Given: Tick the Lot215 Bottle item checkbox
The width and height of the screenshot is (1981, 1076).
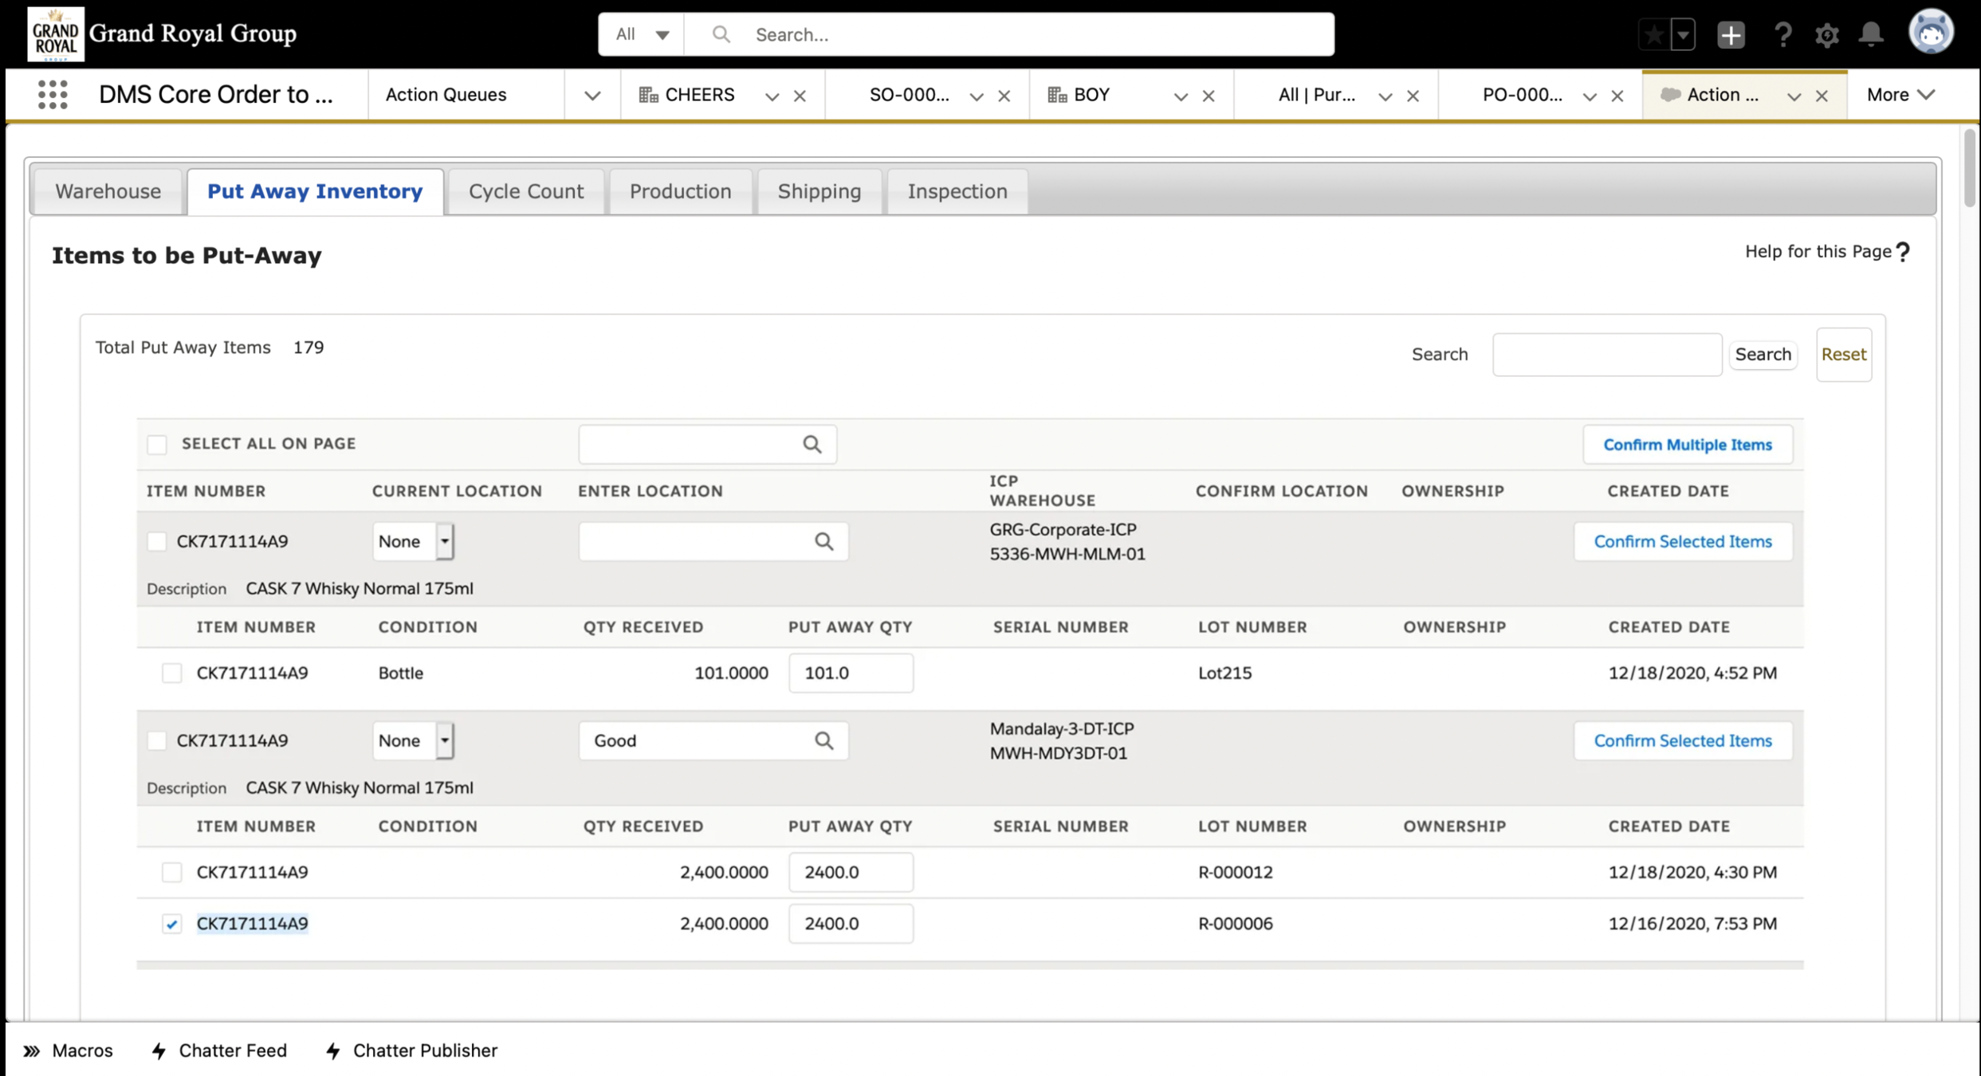Looking at the screenshot, I should click(171, 673).
